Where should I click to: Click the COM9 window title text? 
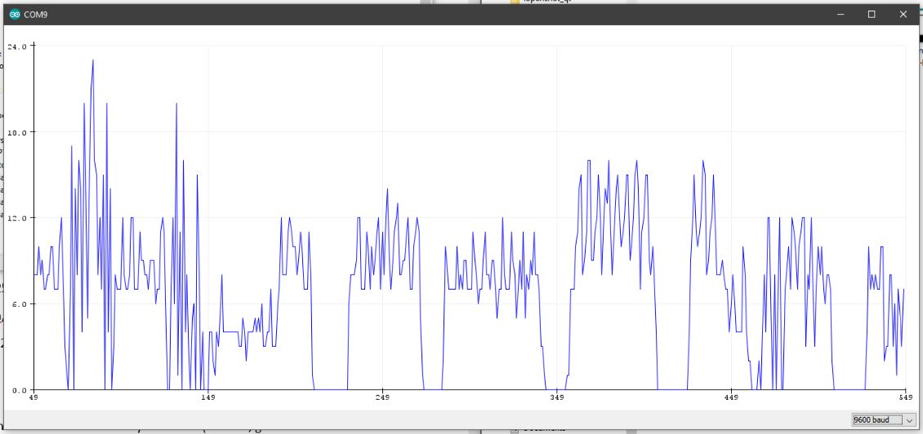pyautogui.click(x=35, y=14)
